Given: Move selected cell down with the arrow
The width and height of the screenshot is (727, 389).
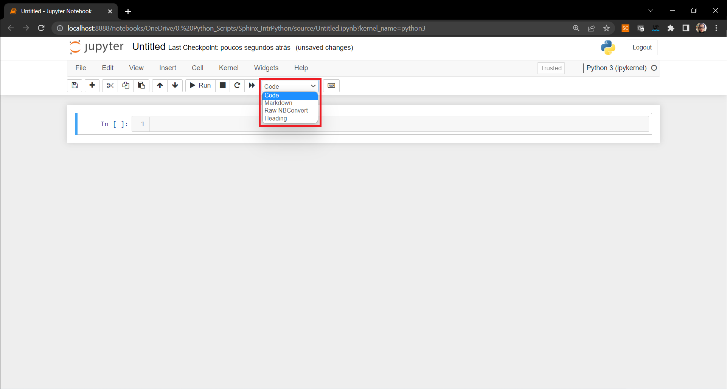Looking at the screenshot, I should pos(175,85).
